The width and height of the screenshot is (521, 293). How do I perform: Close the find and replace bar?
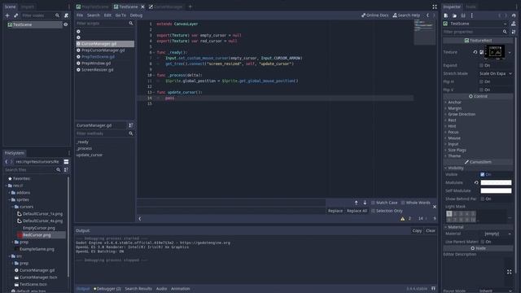434,207
